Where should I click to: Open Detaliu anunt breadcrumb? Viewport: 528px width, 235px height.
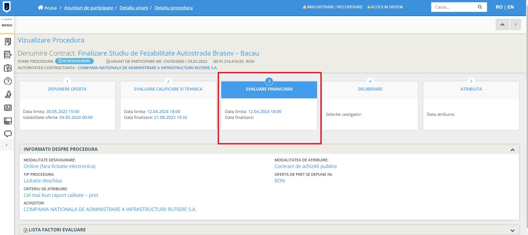(x=134, y=8)
